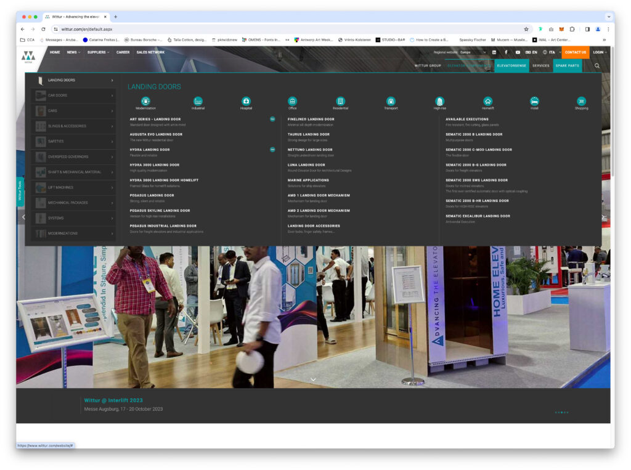Click the orange CONTACT US button

pos(575,52)
